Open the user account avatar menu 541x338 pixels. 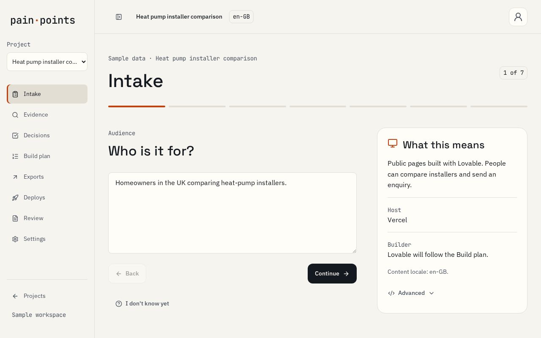pyautogui.click(x=518, y=17)
